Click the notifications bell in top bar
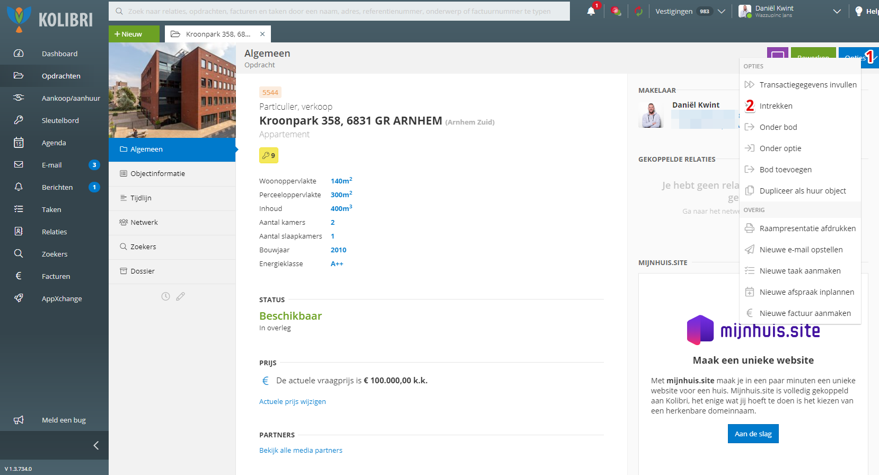Viewport: 879px width, 475px height. [591, 11]
